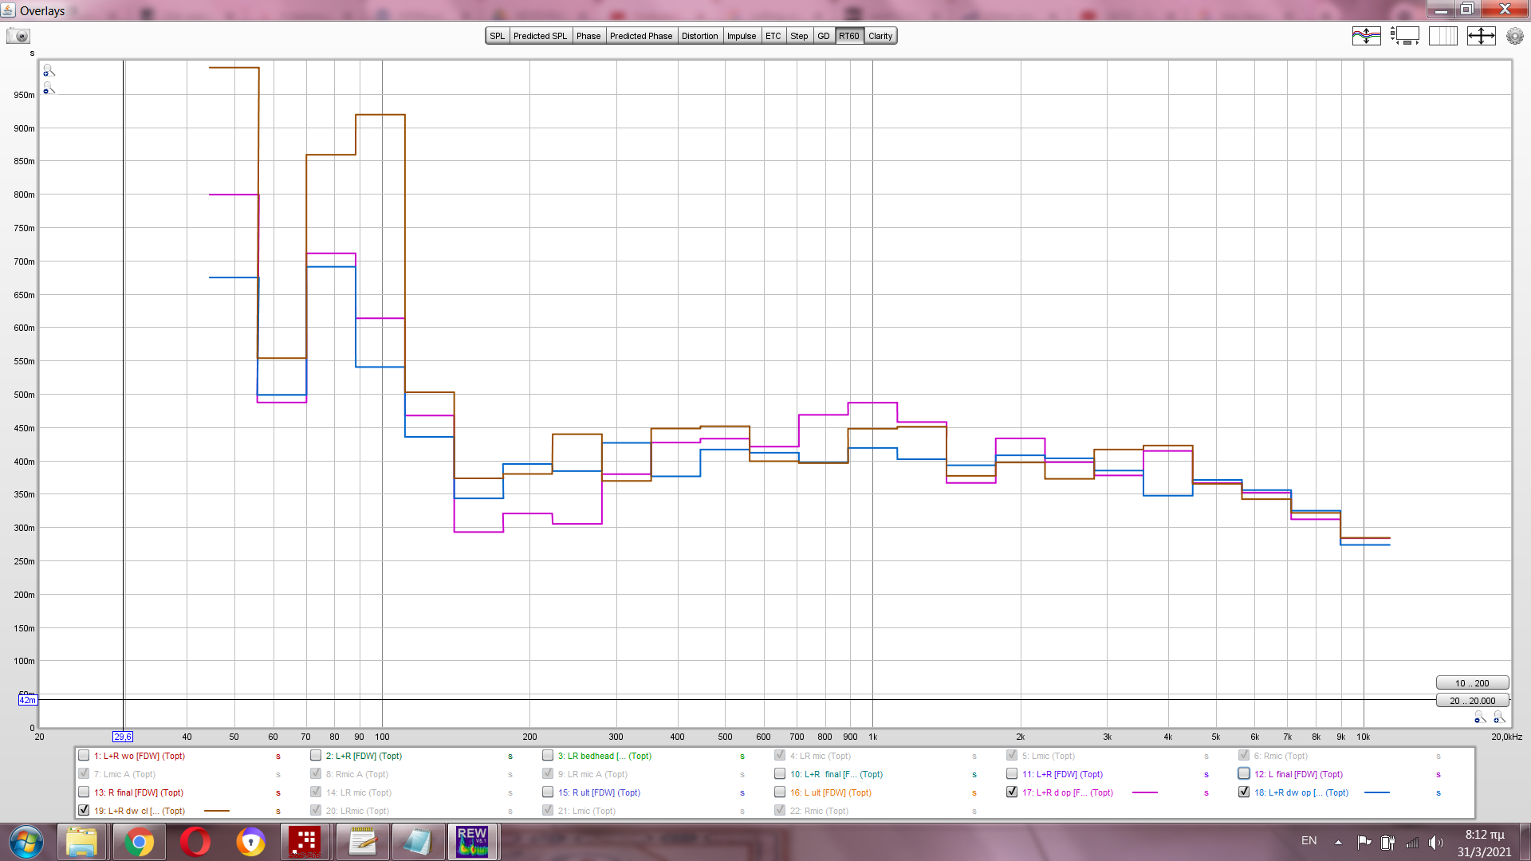Click the capture graph camera icon
Image resolution: width=1531 pixels, height=861 pixels.
click(x=18, y=36)
